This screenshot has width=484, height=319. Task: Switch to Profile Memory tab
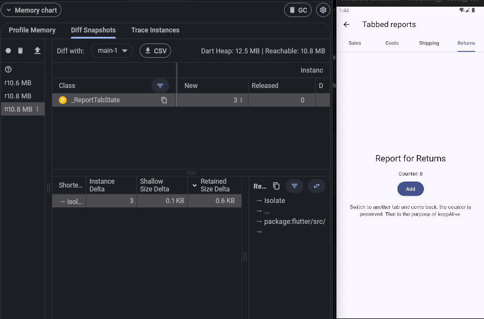(32, 30)
